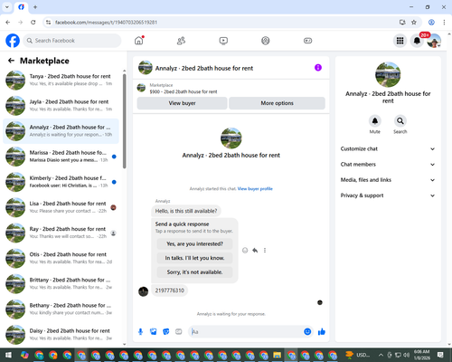Show hidden system tray icons

pos(381,355)
